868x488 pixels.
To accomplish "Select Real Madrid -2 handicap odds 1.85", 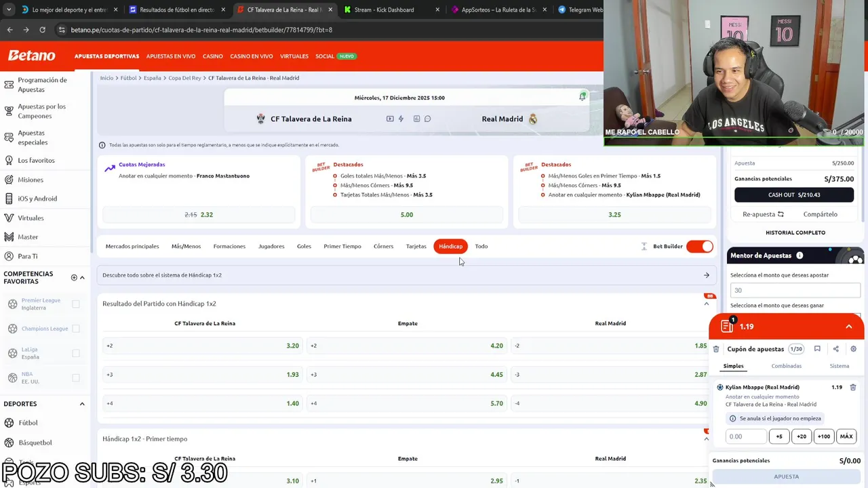I will (610, 346).
